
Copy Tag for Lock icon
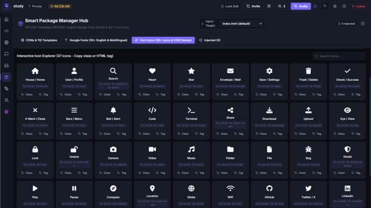[x=43, y=173]
